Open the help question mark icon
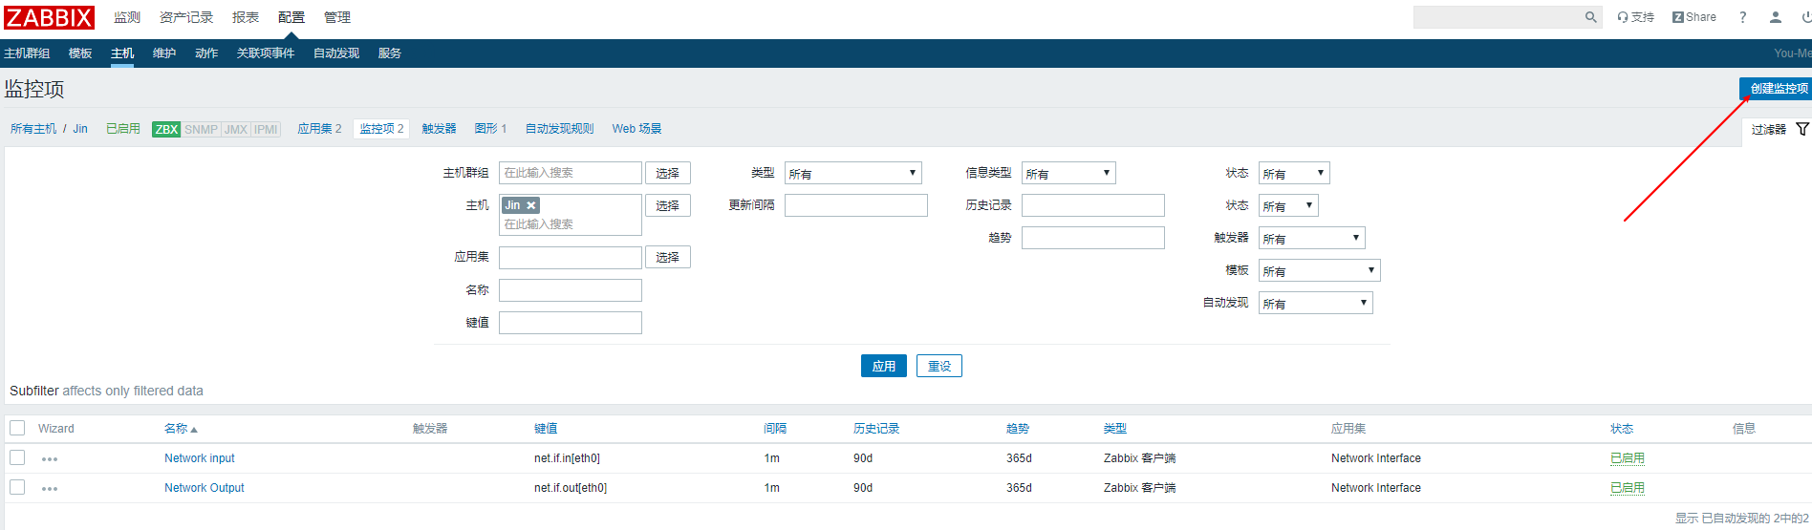 pos(1742,17)
